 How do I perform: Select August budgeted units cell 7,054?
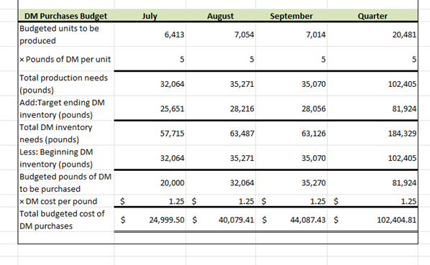point(221,34)
